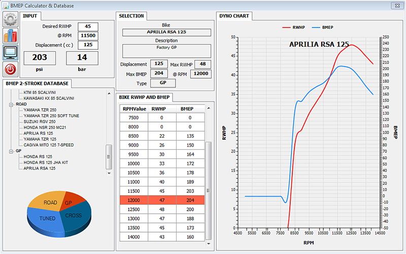Select the INPUT tab

pyautogui.click(x=30, y=16)
